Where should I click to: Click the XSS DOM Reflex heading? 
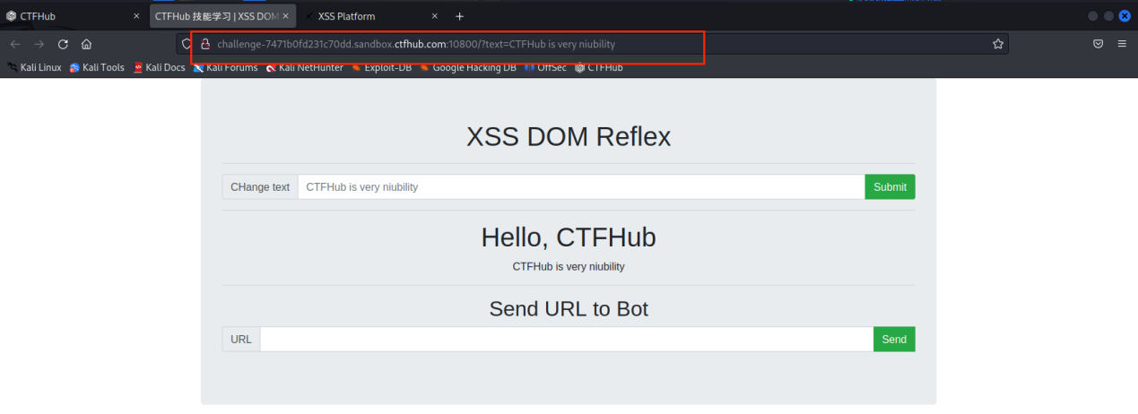[x=569, y=137]
